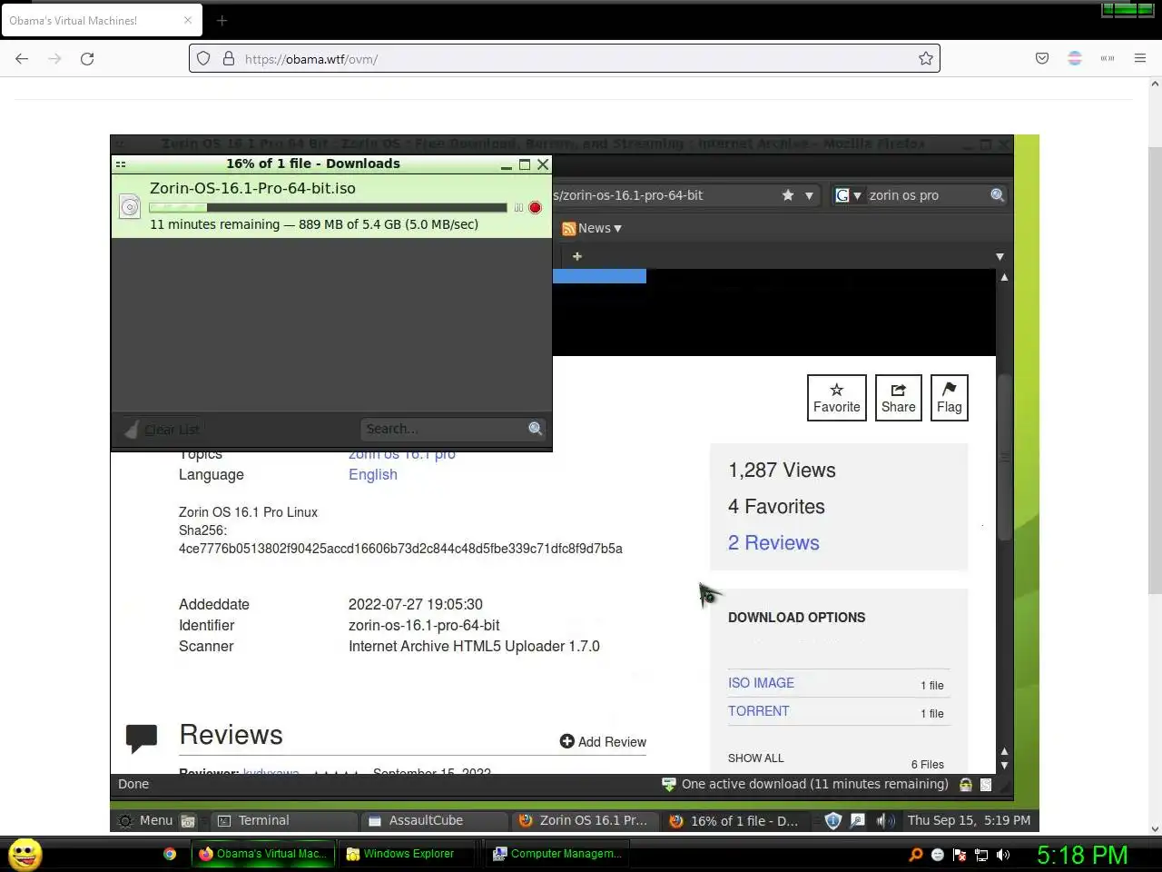Viewport: 1162px width, 872px height.
Task: Click the 2022-07-27 19:05:30 date
Action: click(x=416, y=604)
